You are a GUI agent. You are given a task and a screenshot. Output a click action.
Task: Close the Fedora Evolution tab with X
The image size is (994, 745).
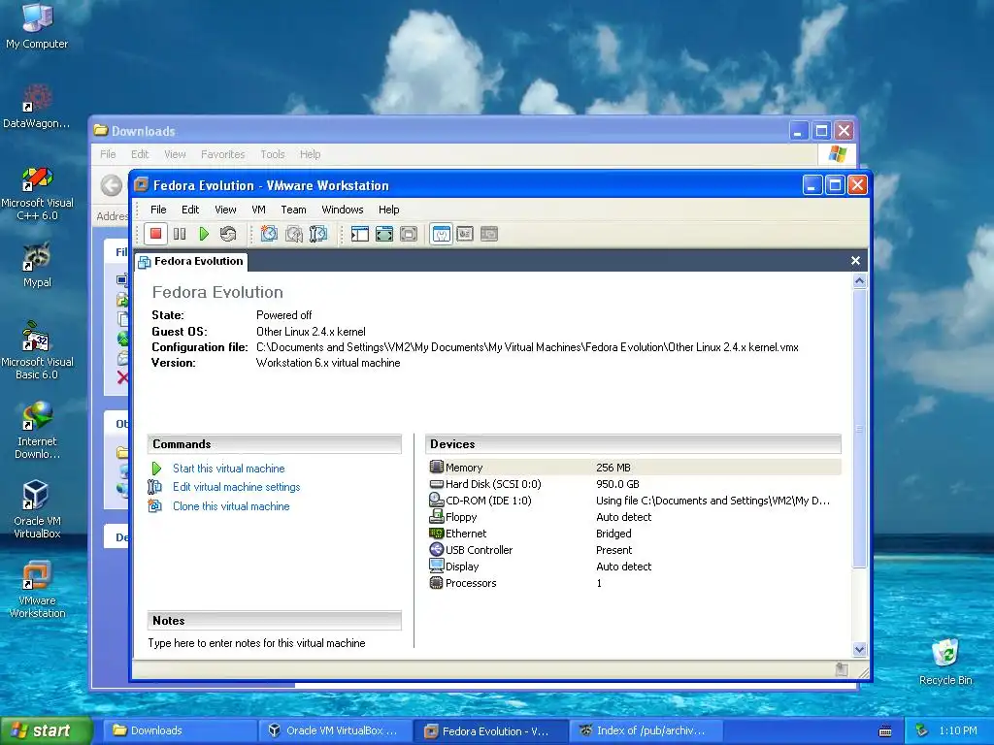pyautogui.click(x=855, y=260)
